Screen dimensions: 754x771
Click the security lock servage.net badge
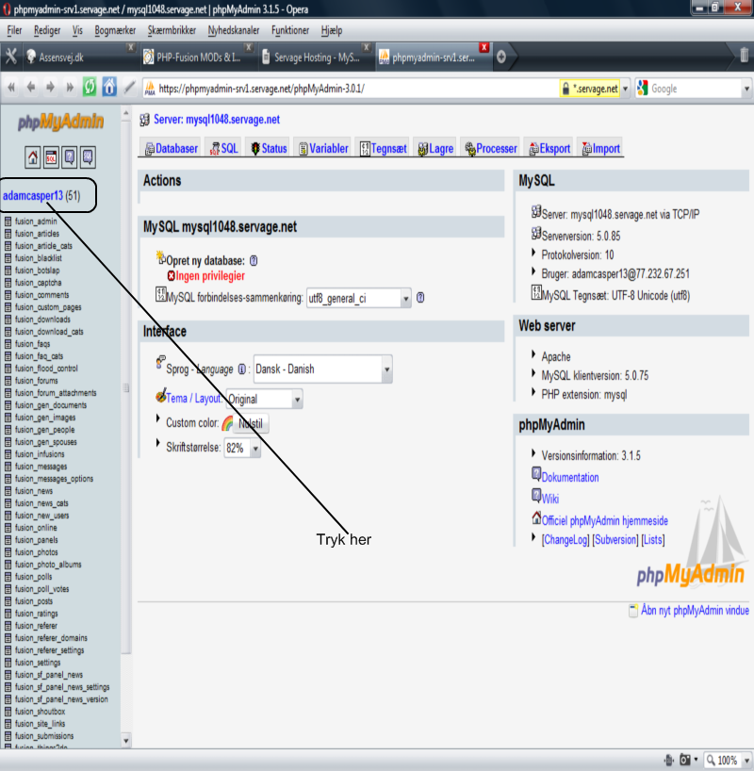point(590,89)
